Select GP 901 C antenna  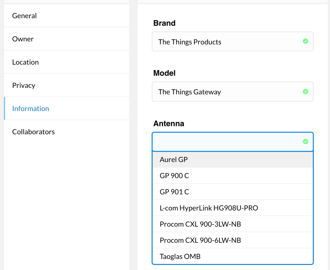(233, 192)
